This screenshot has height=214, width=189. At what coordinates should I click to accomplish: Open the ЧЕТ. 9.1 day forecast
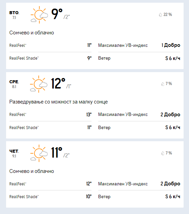click(14, 153)
